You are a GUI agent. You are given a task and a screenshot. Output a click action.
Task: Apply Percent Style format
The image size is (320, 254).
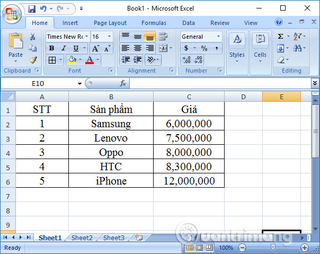204,48
